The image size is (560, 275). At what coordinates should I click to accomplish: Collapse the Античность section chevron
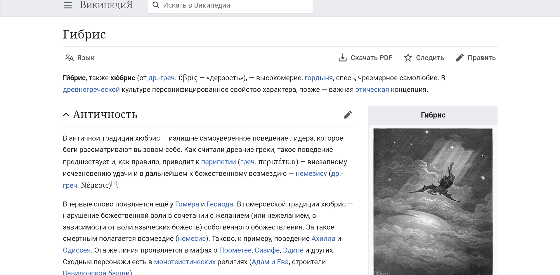[66, 115]
